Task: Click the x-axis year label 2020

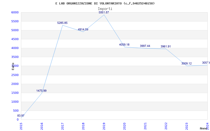Action: pos(124,126)
